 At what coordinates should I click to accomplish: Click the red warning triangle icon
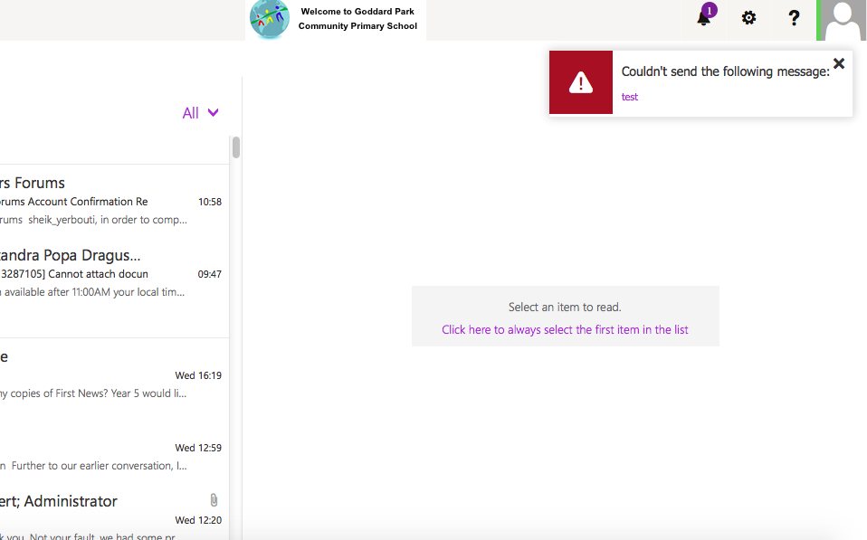pos(581,83)
